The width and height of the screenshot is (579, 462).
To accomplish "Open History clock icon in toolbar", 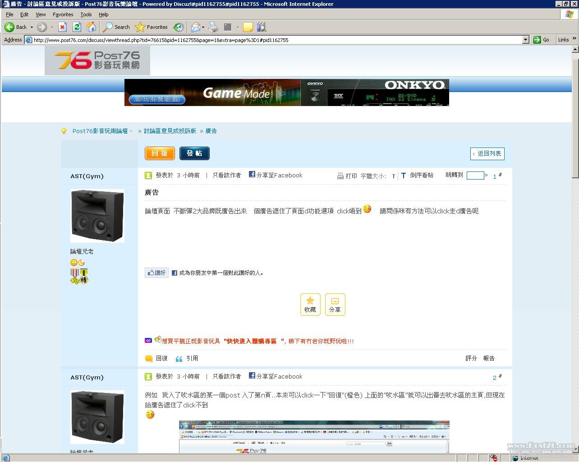I will pos(179,27).
